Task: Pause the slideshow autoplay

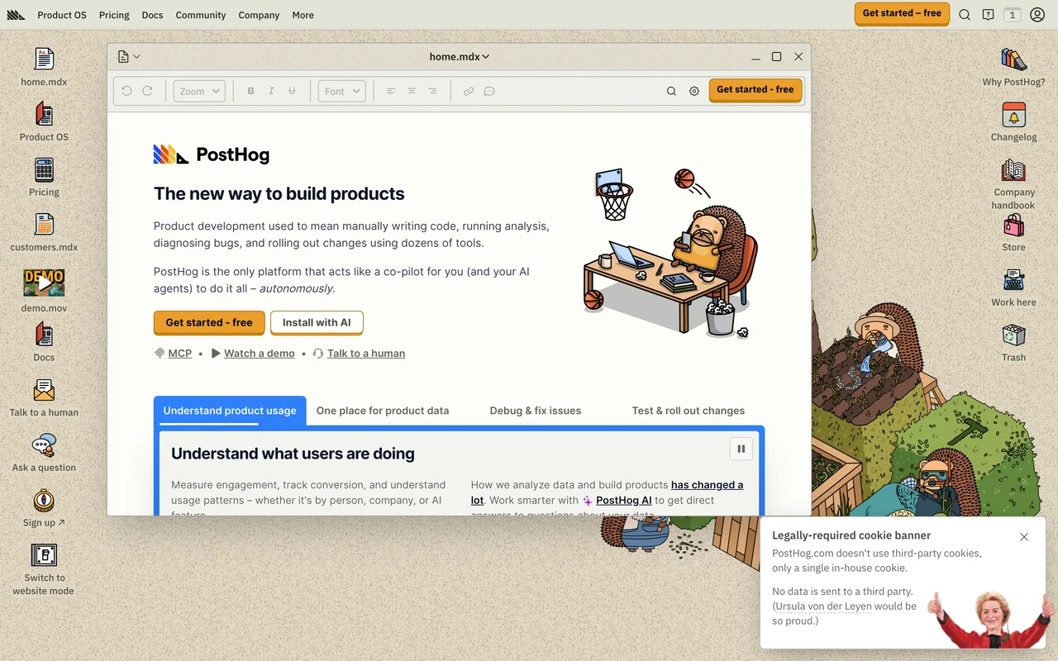Action: [x=741, y=449]
